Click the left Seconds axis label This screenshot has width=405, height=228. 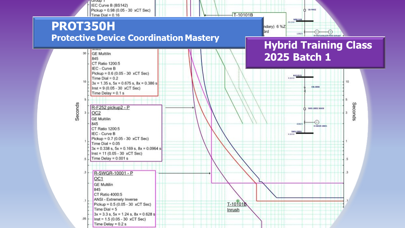pos(77,111)
